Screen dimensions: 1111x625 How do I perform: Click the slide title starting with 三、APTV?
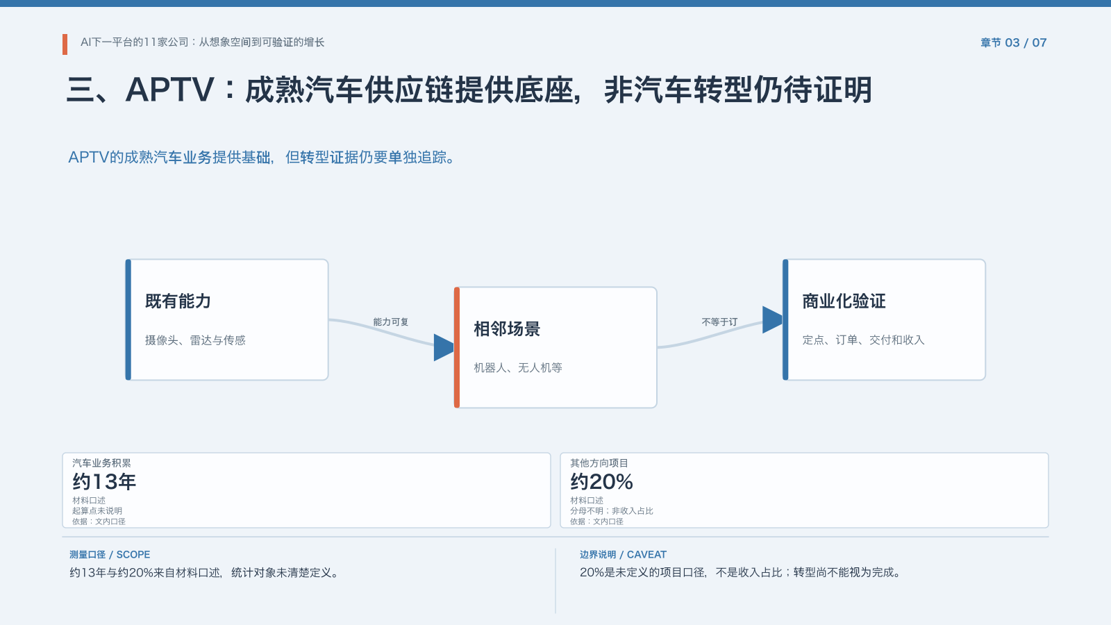[x=469, y=90]
